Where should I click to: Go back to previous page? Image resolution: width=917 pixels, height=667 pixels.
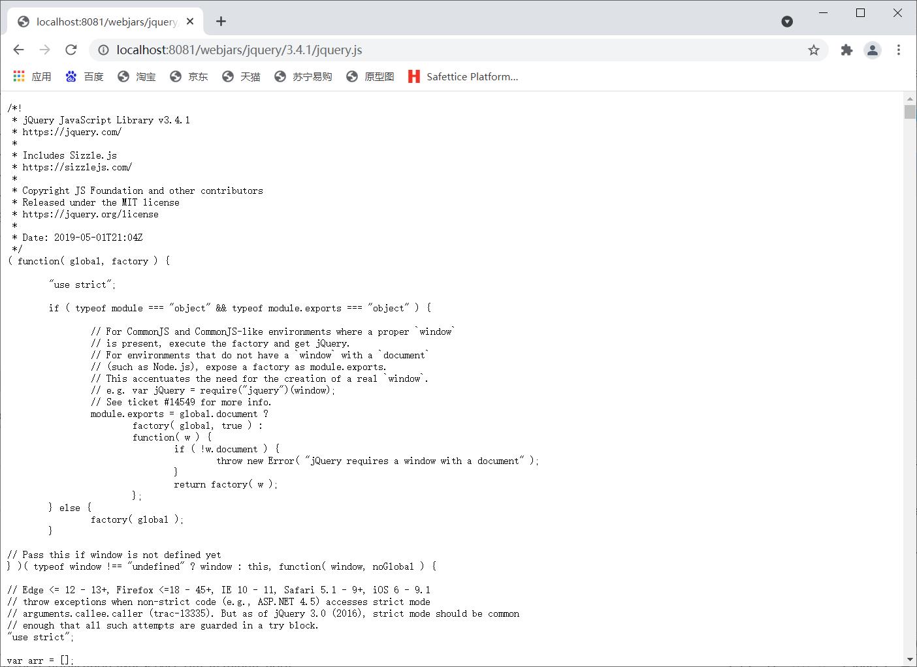(x=18, y=50)
